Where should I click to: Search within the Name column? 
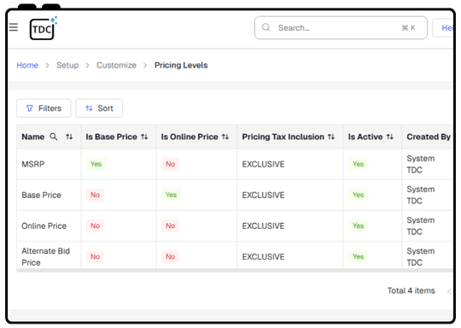click(54, 137)
